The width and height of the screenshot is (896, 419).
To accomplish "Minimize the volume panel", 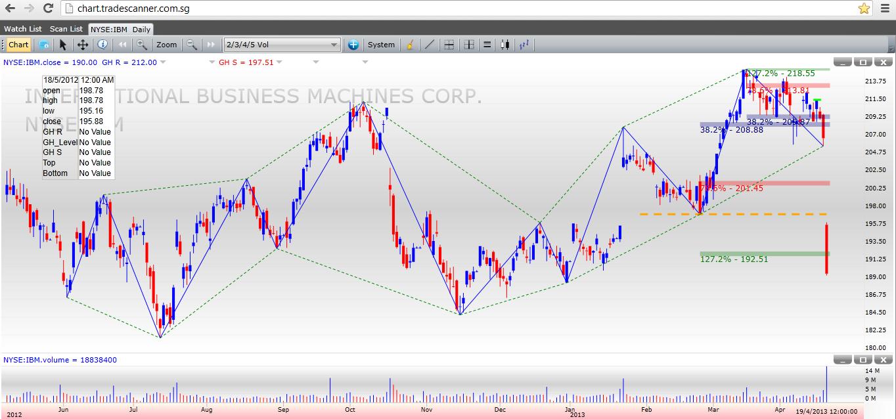I will pyautogui.click(x=843, y=360).
